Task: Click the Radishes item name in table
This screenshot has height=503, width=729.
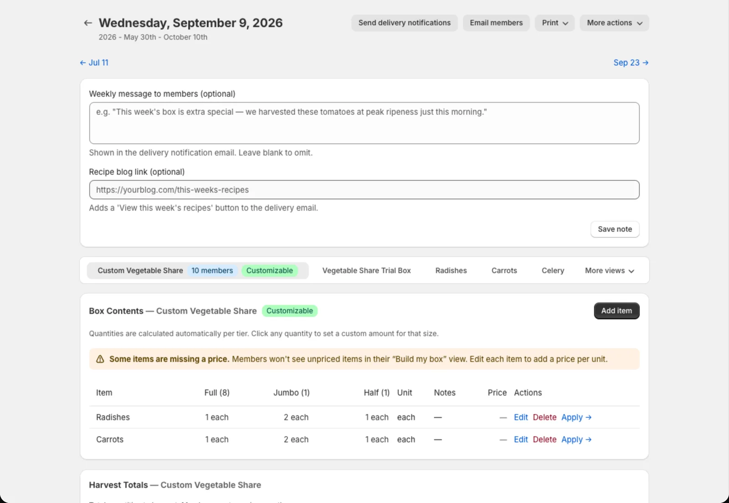Action: tap(113, 417)
